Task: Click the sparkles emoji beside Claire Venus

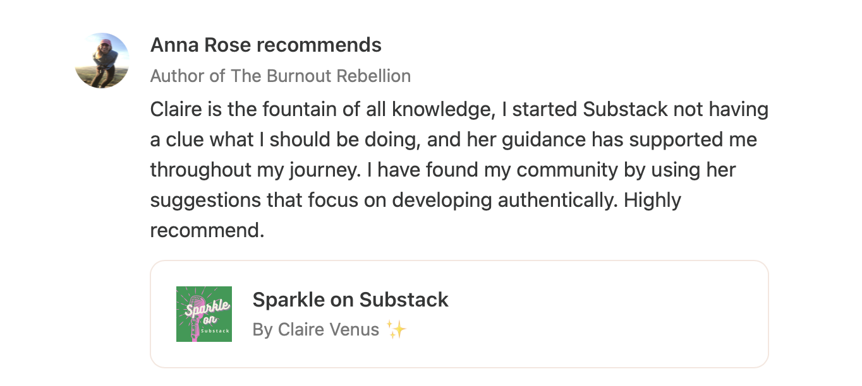Action: tap(396, 329)
